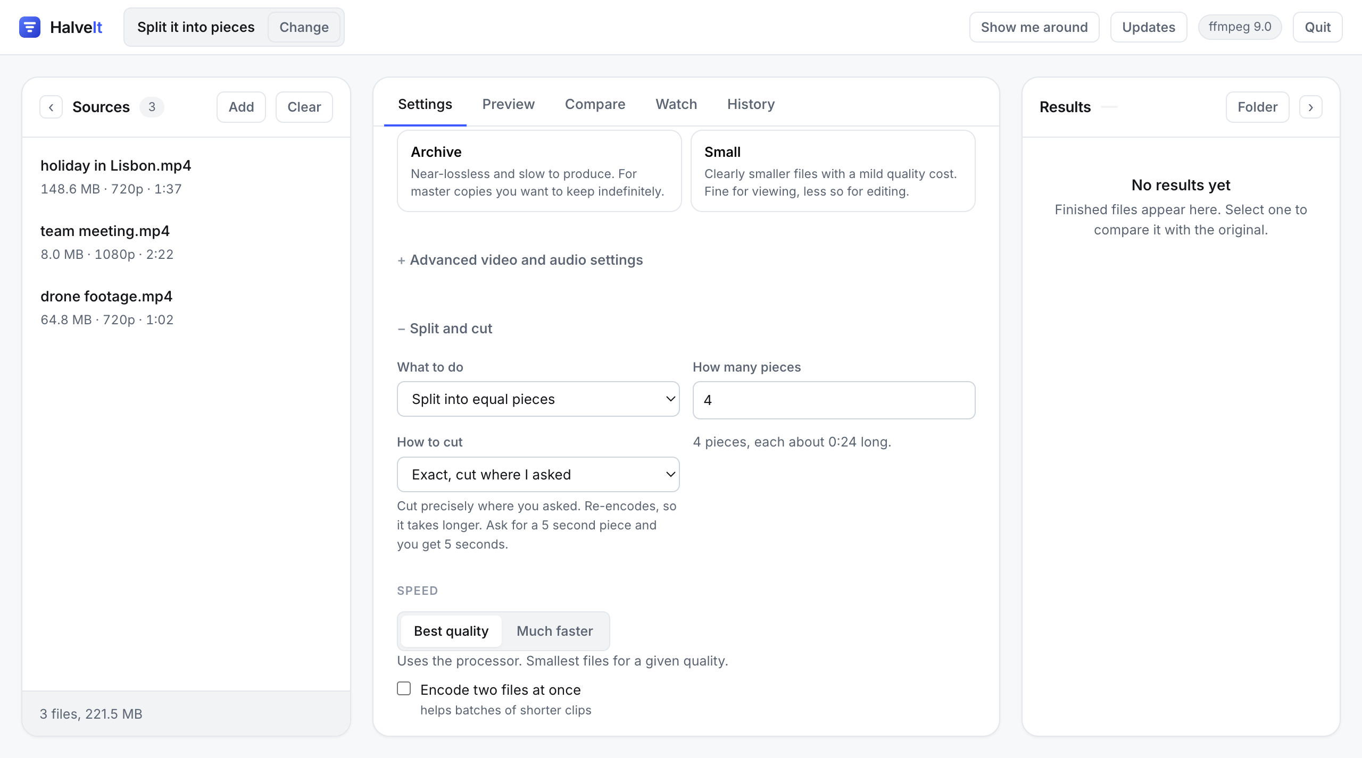Select drone footage.mp4 source

coord(186,308)
